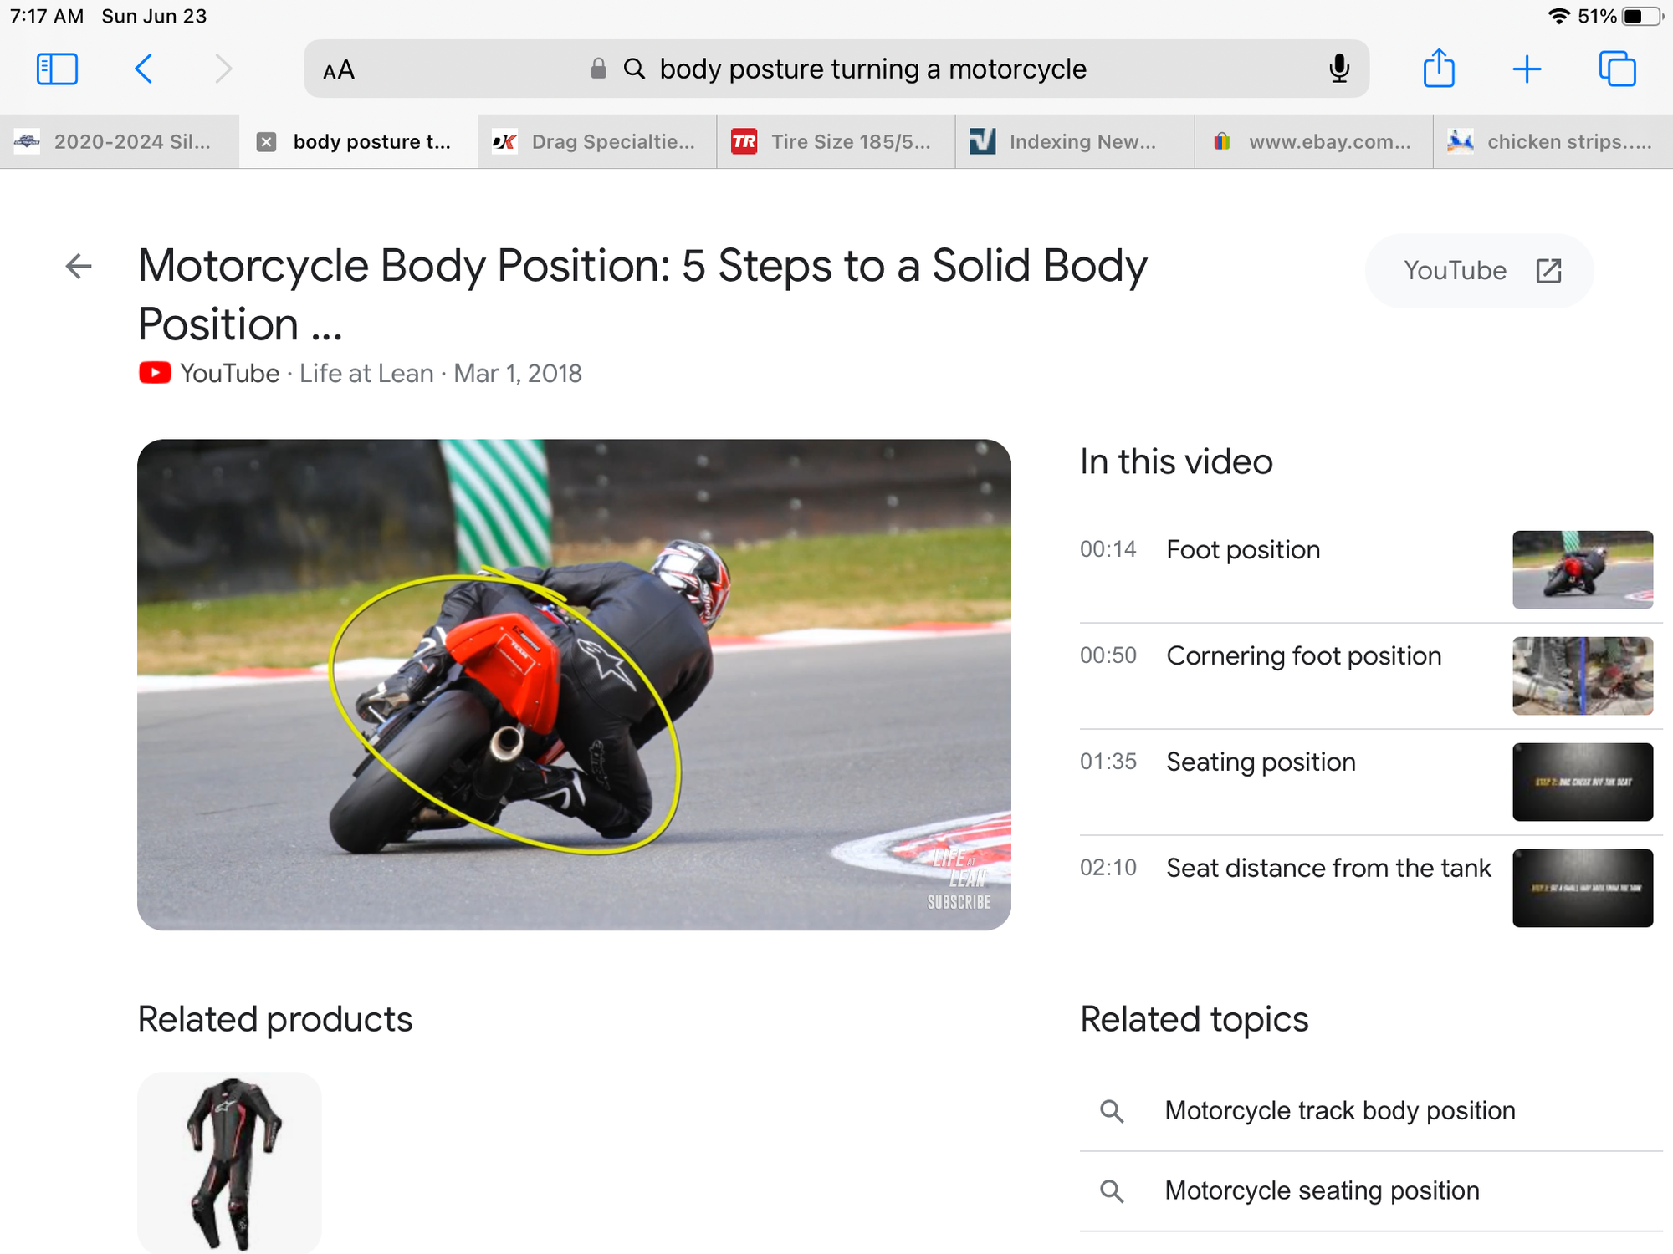1673x1254 pixels.
Task: Switch to the Drag Specialties tab
Action: 596,142
